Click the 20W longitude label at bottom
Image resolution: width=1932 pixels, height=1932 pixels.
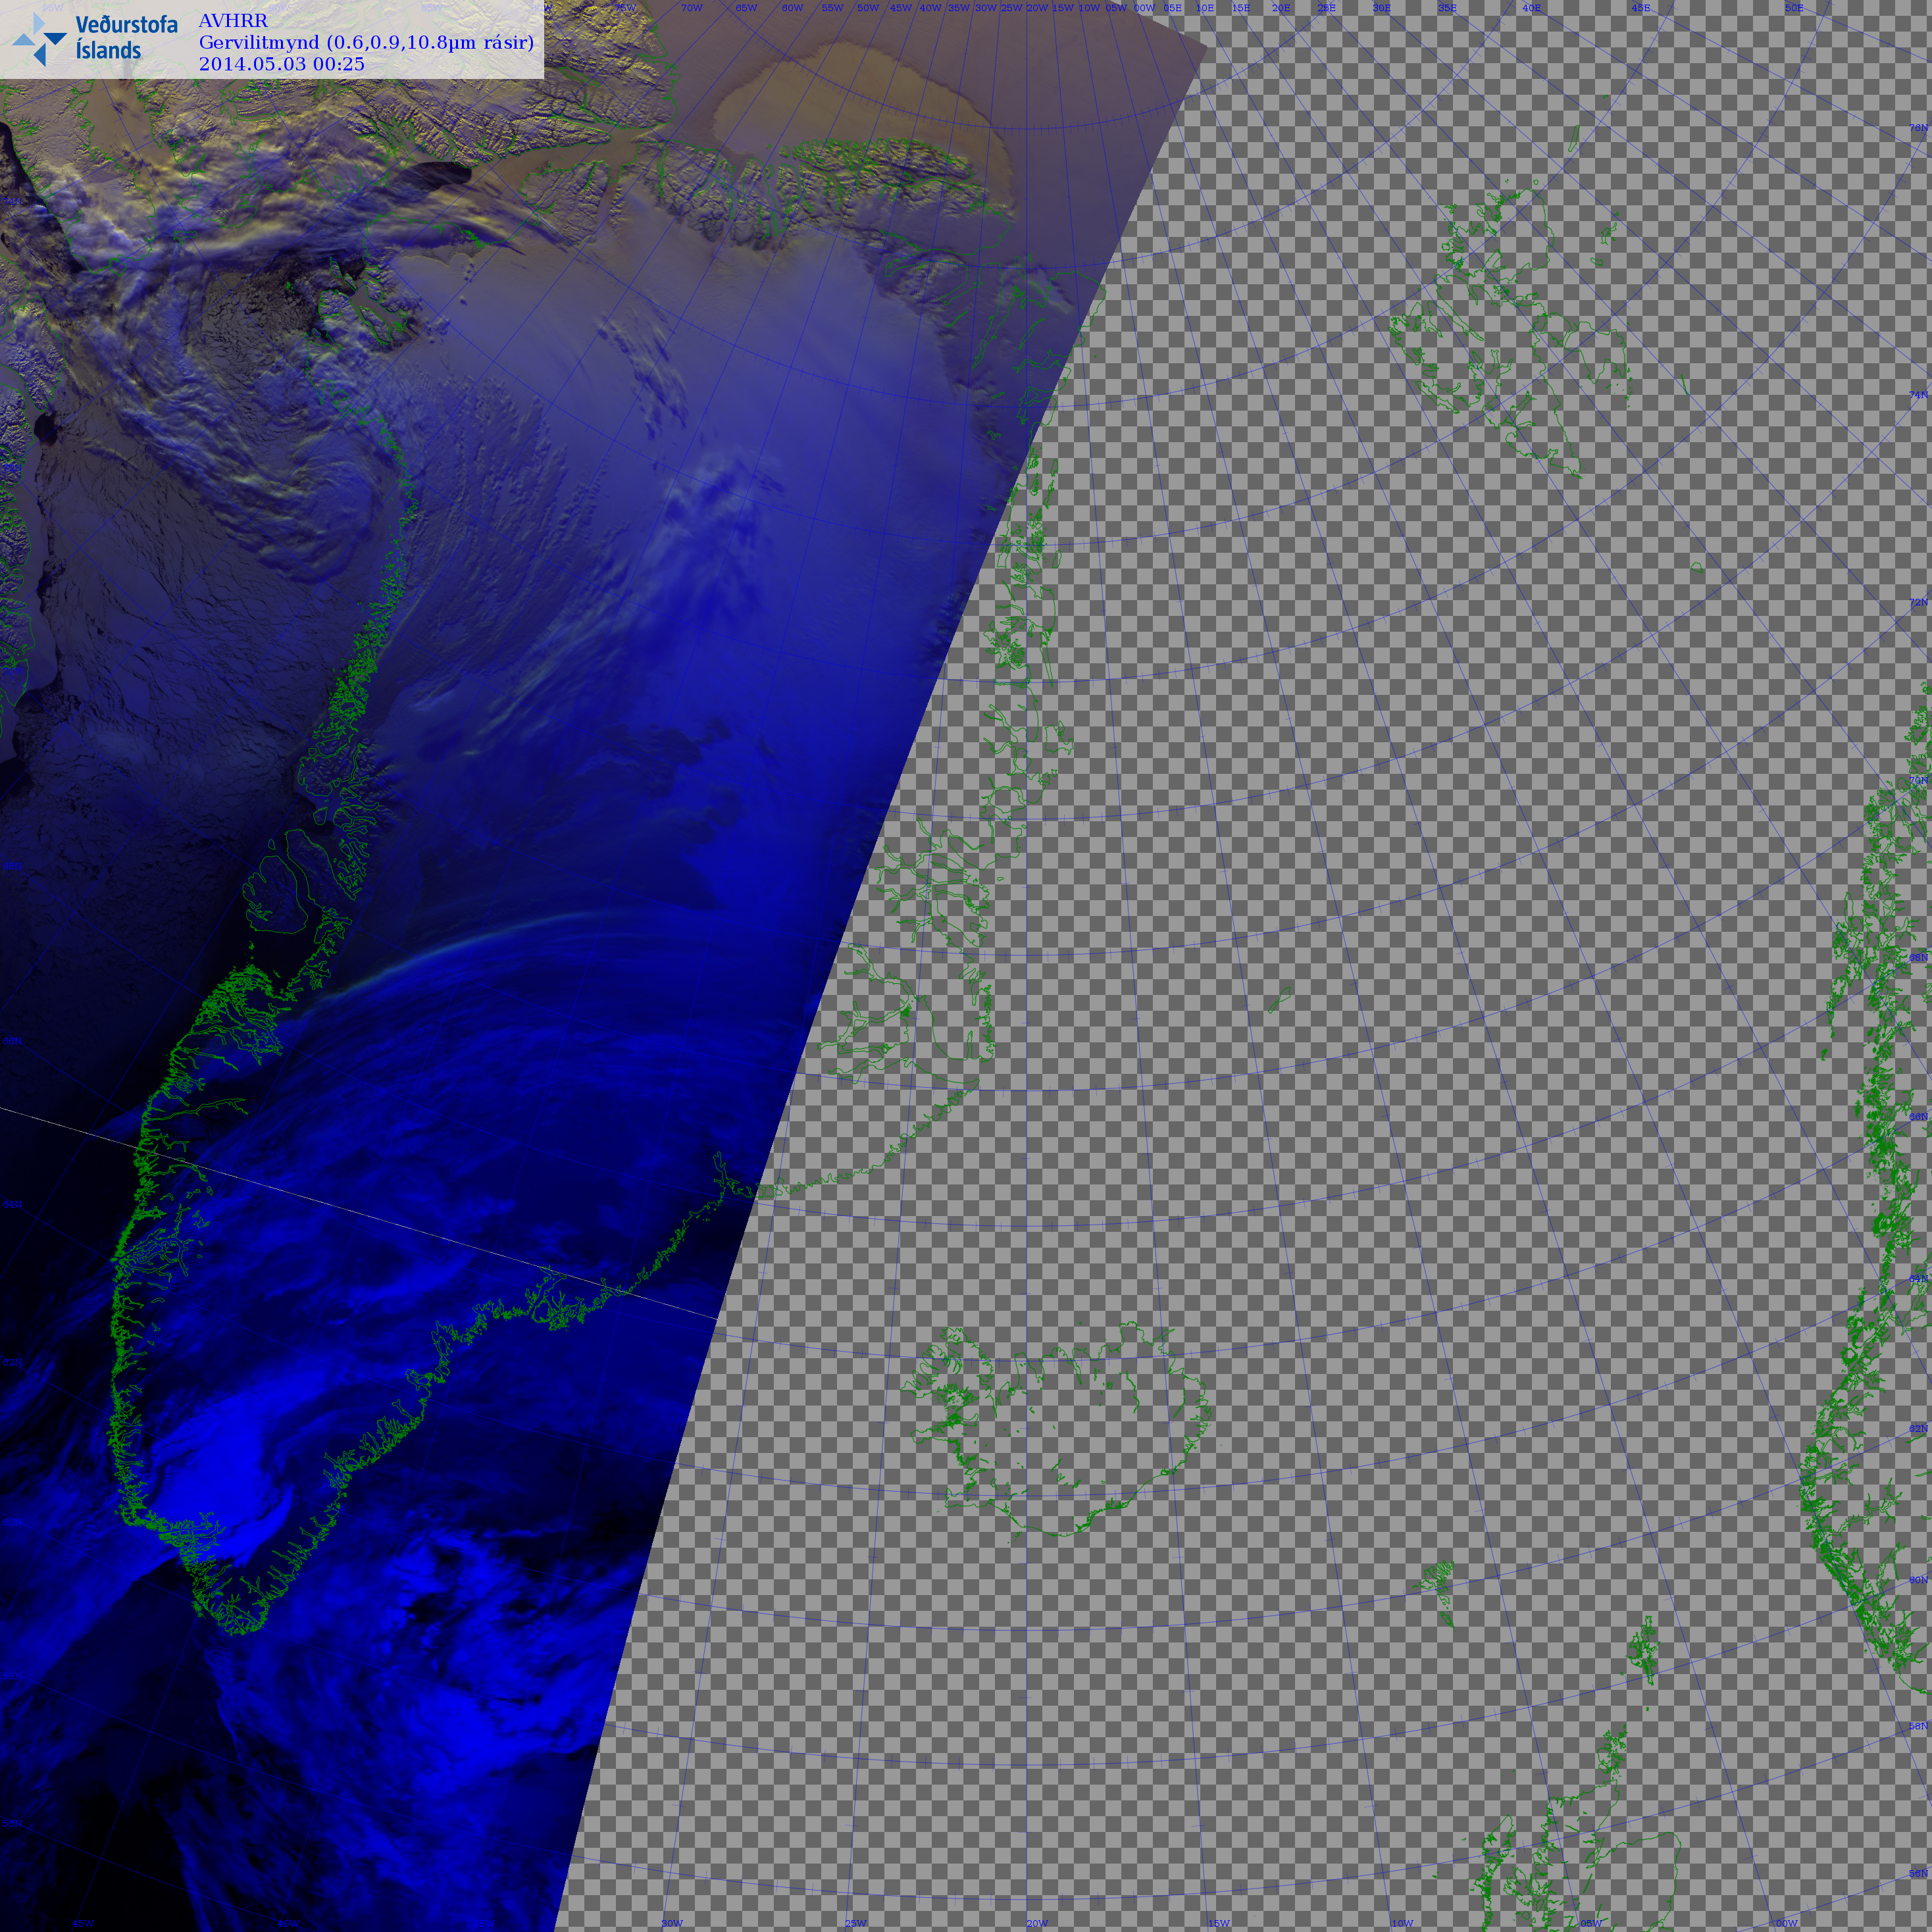click(1037, 1923)
